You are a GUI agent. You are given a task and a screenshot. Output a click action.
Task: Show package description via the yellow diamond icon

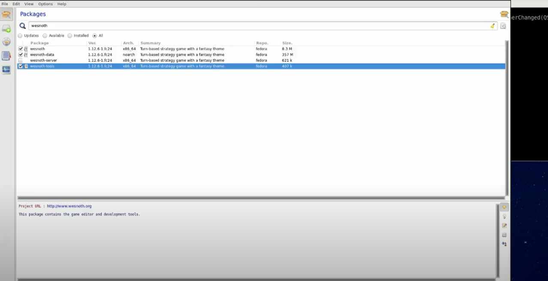tap(504, 207)
